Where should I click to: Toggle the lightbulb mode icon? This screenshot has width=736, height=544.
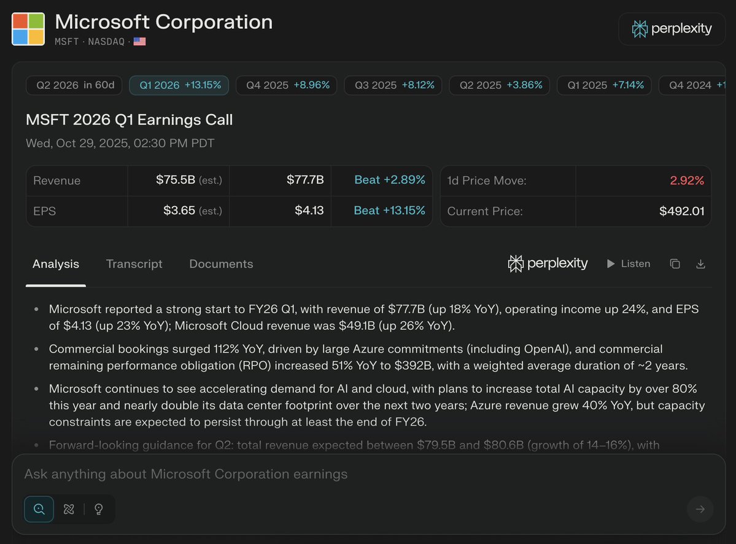98,509
